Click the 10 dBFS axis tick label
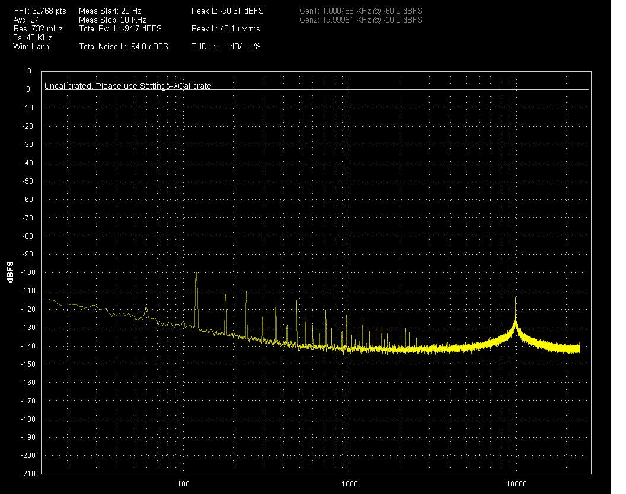Viewport: 626px width, 494px height. pos(27,71)
